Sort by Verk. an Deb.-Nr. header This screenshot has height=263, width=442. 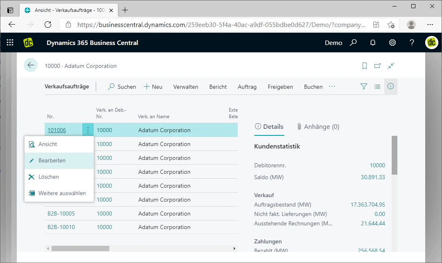pyautogui.click(x=111, y=113)
